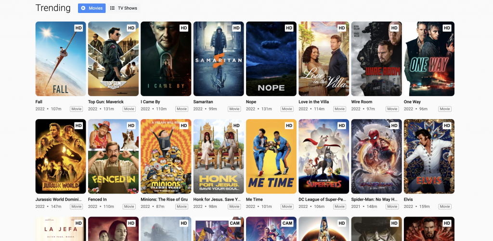
Task: Click the HD badge on La Jefa poster
Action: click(x=78, y=223)
